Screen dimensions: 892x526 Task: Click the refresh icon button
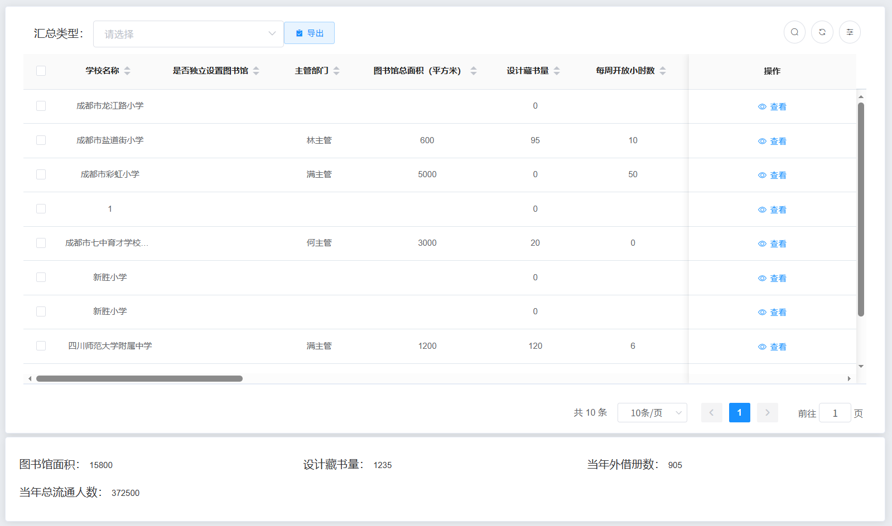point(822,32)
